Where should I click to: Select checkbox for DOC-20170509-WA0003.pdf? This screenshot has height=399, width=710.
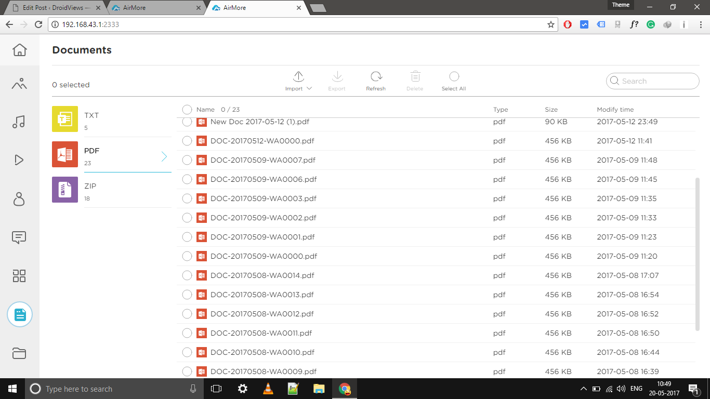pos(187,198)
